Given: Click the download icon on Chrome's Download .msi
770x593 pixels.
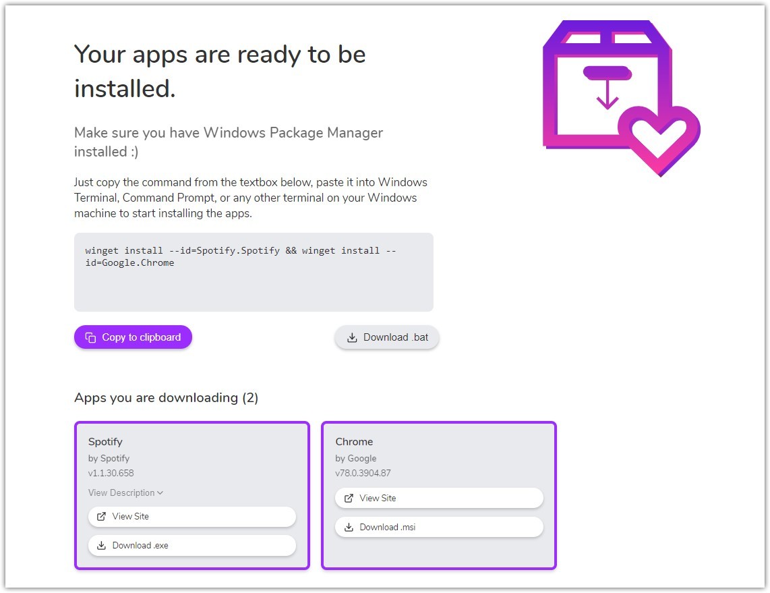Looking at the screenshot, I should click(347, 527).
